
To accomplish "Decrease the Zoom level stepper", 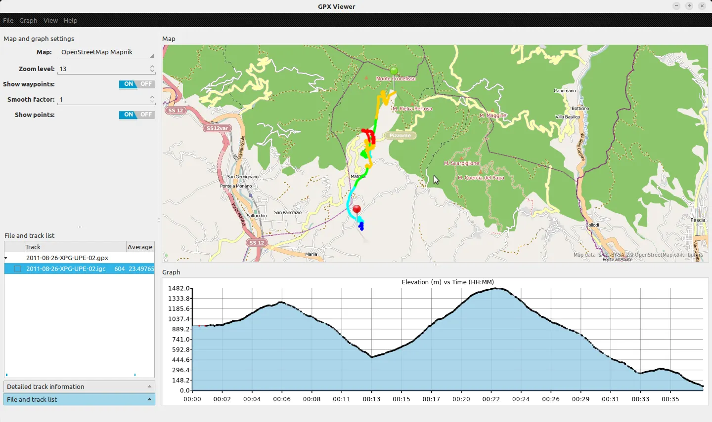I will pyautogui.click(x=152, y=72).
